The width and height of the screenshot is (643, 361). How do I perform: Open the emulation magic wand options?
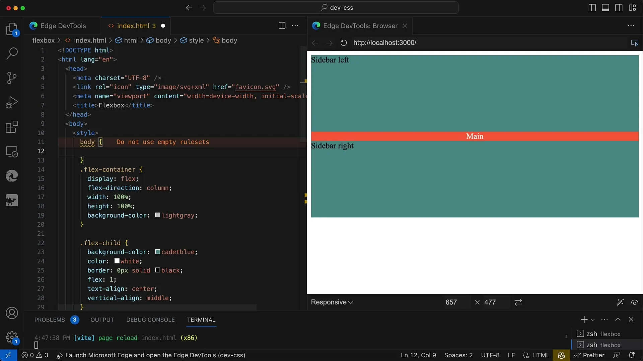[620, 303]
